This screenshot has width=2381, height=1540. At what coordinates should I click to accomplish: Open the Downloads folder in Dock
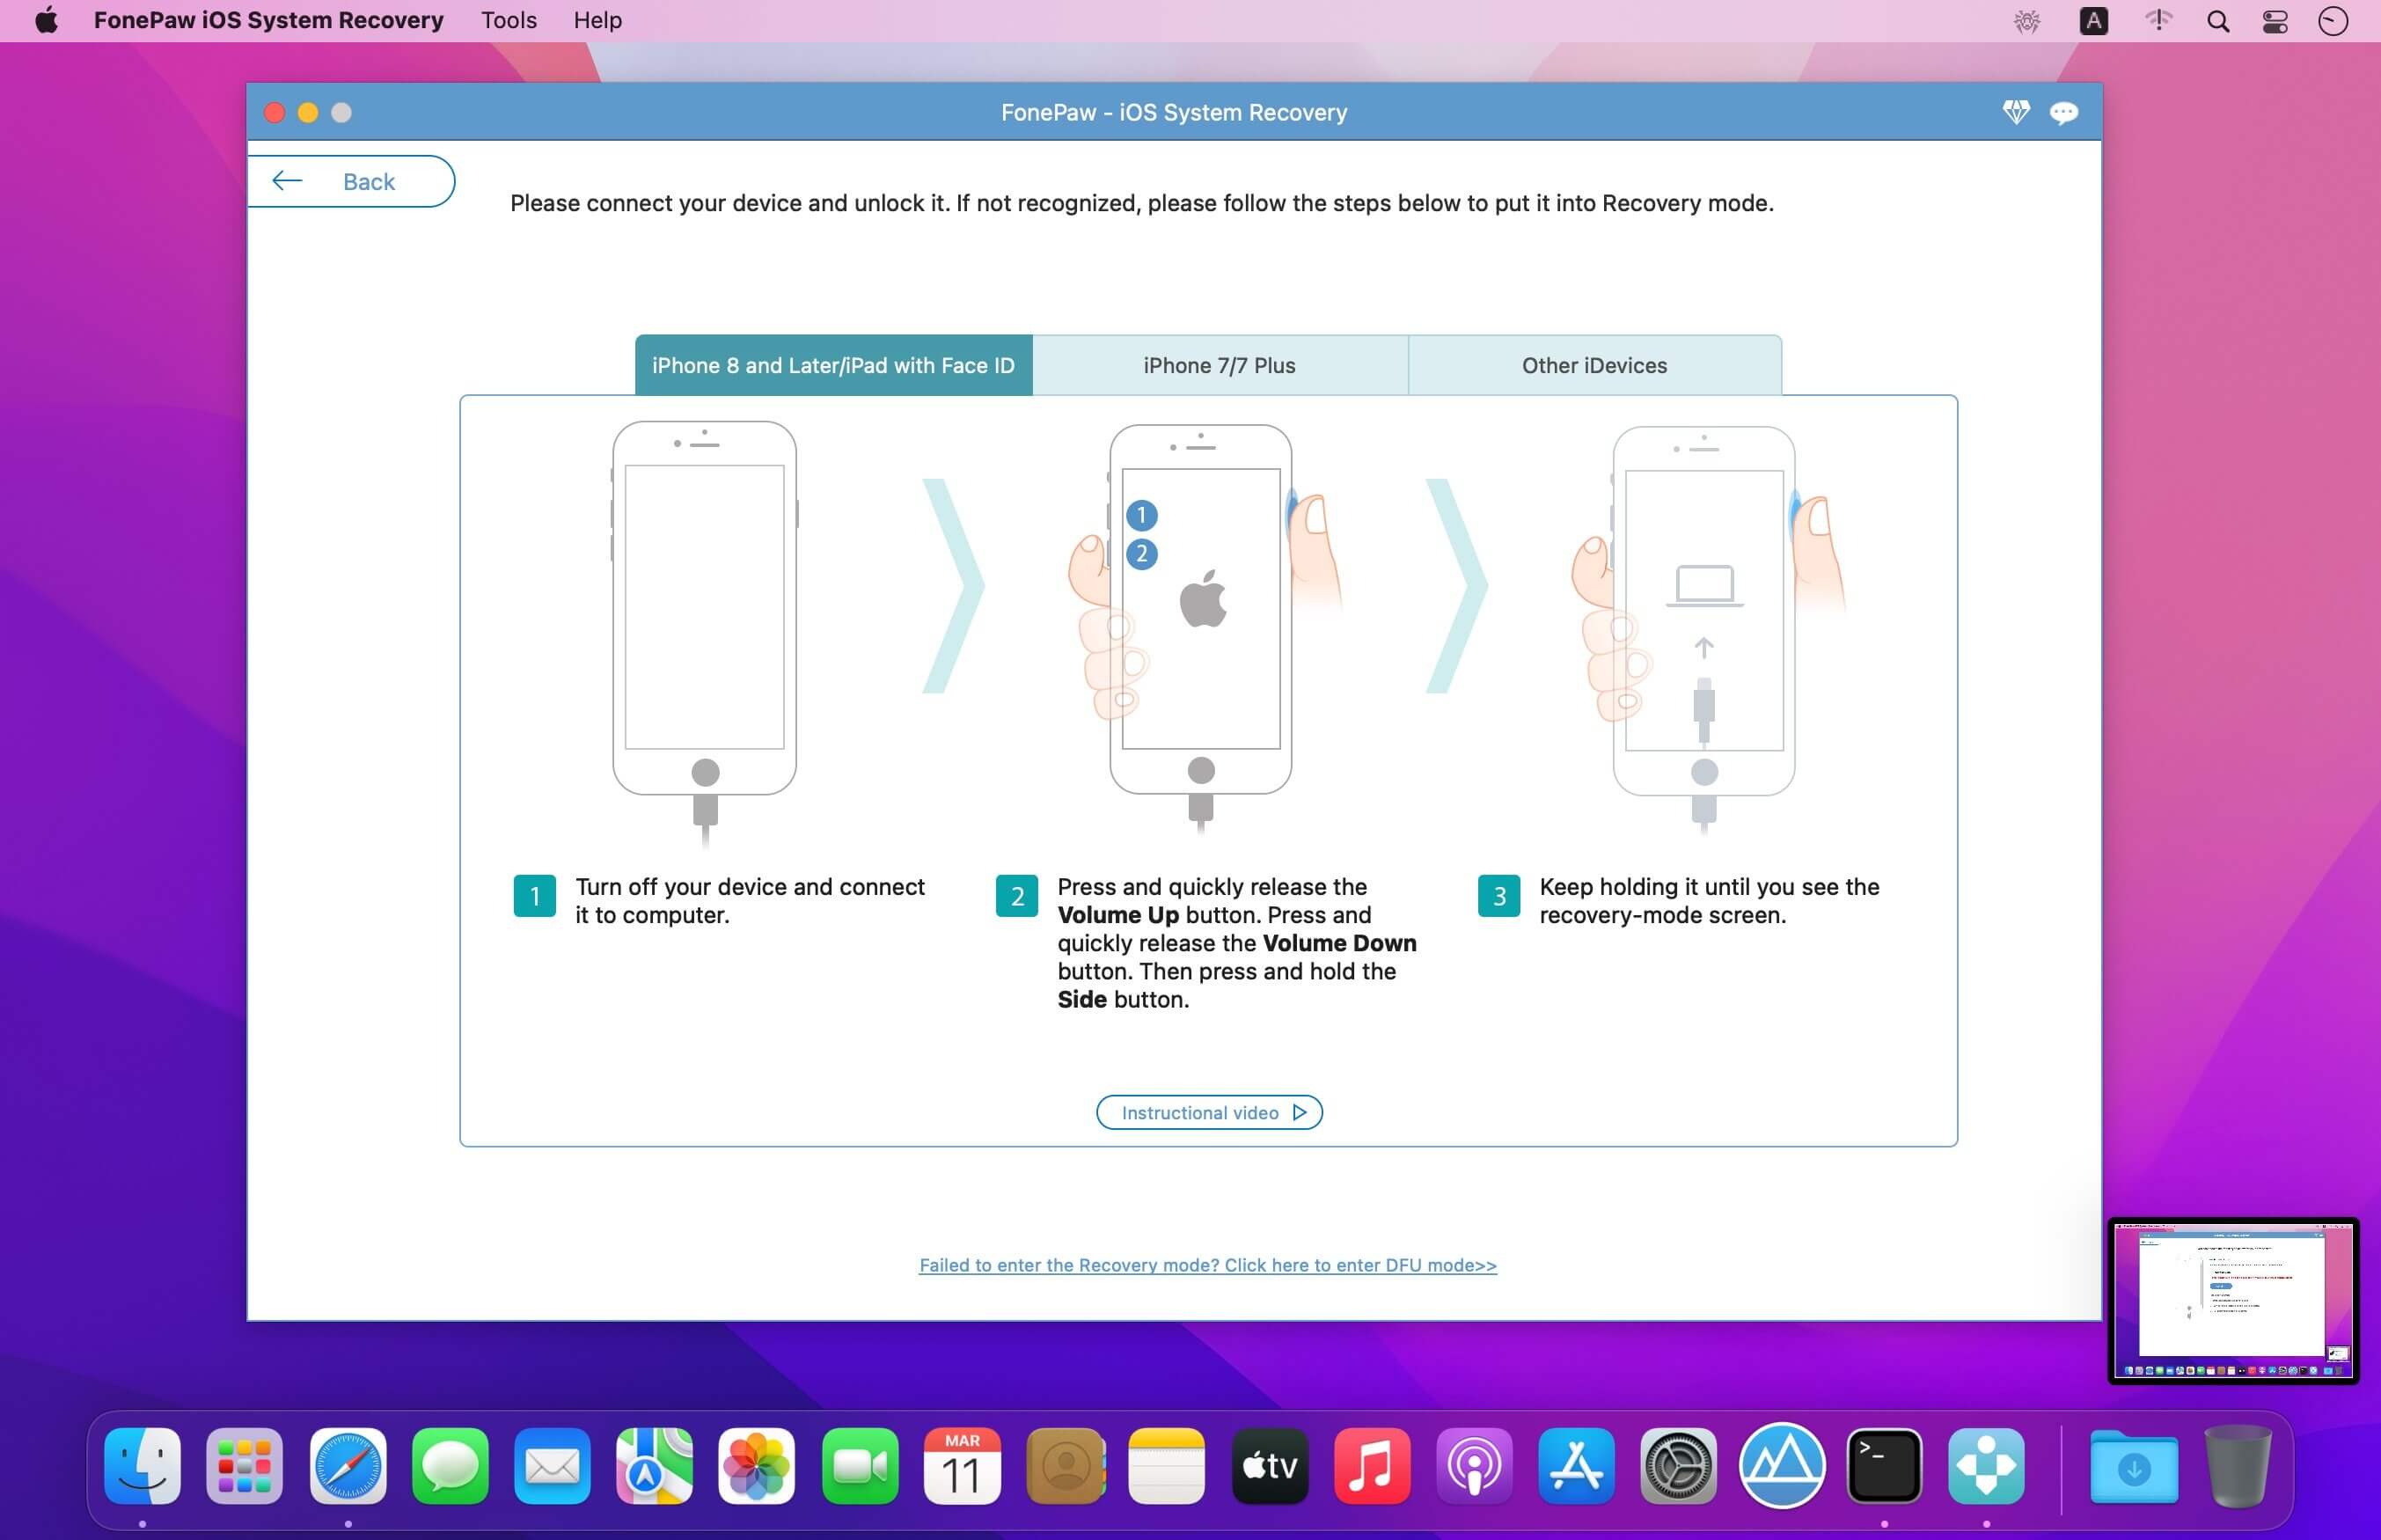(2134, 1466)
